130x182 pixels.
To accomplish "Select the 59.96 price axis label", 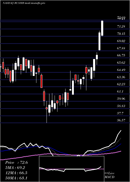I will 121,99.
